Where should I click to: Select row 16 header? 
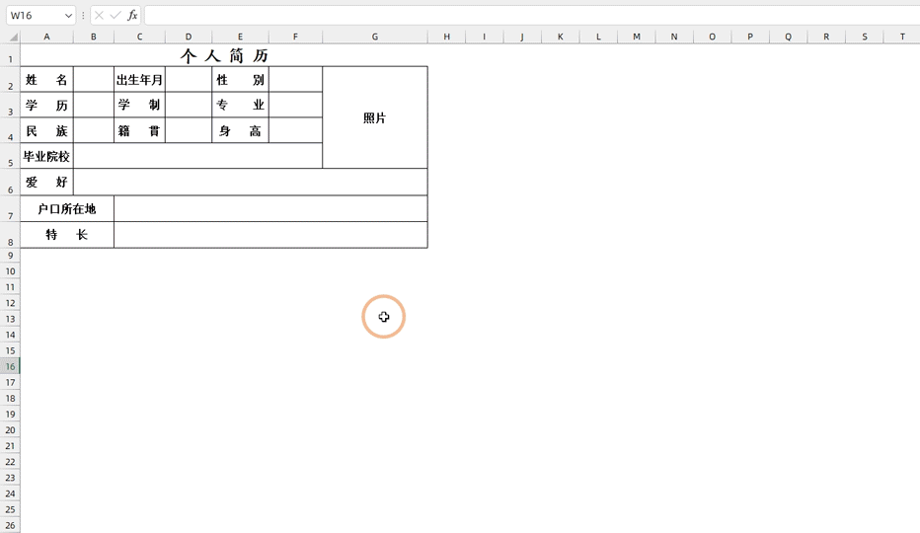(x=10, y=366)
